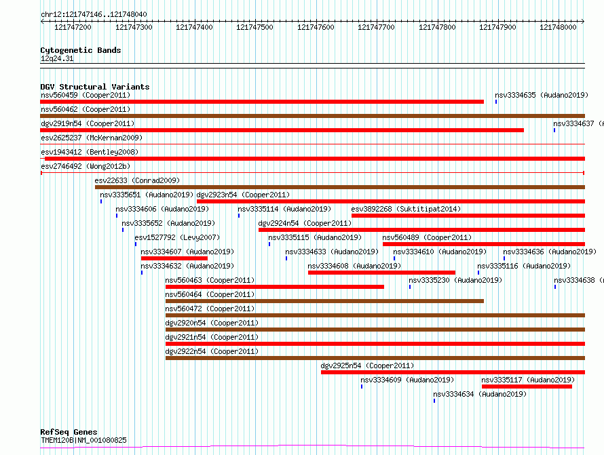
Task: Click blue mark under nsv3334634
Action: 434,401
